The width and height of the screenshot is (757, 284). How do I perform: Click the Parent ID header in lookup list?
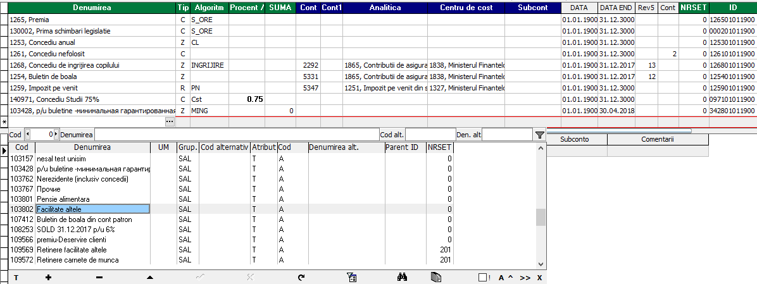(405, 147)
